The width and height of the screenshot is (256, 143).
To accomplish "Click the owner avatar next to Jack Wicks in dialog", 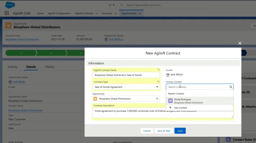I will [x=168, y=75].
